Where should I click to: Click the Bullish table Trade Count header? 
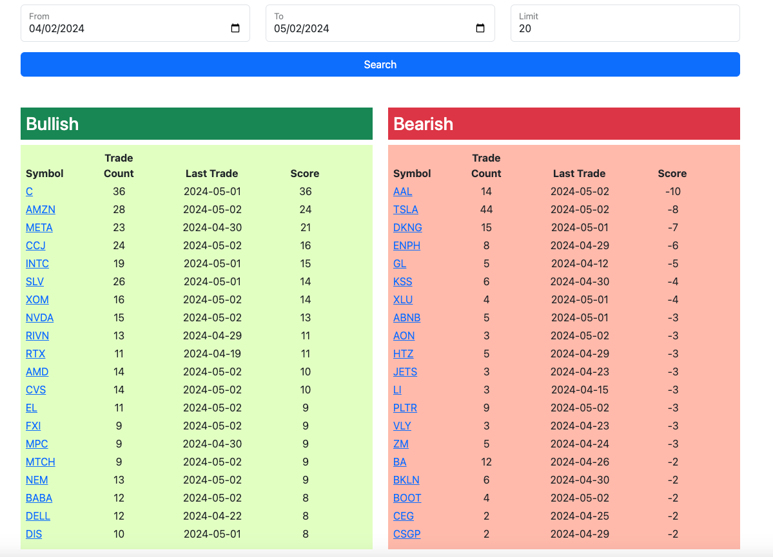(x=119, y=166)
